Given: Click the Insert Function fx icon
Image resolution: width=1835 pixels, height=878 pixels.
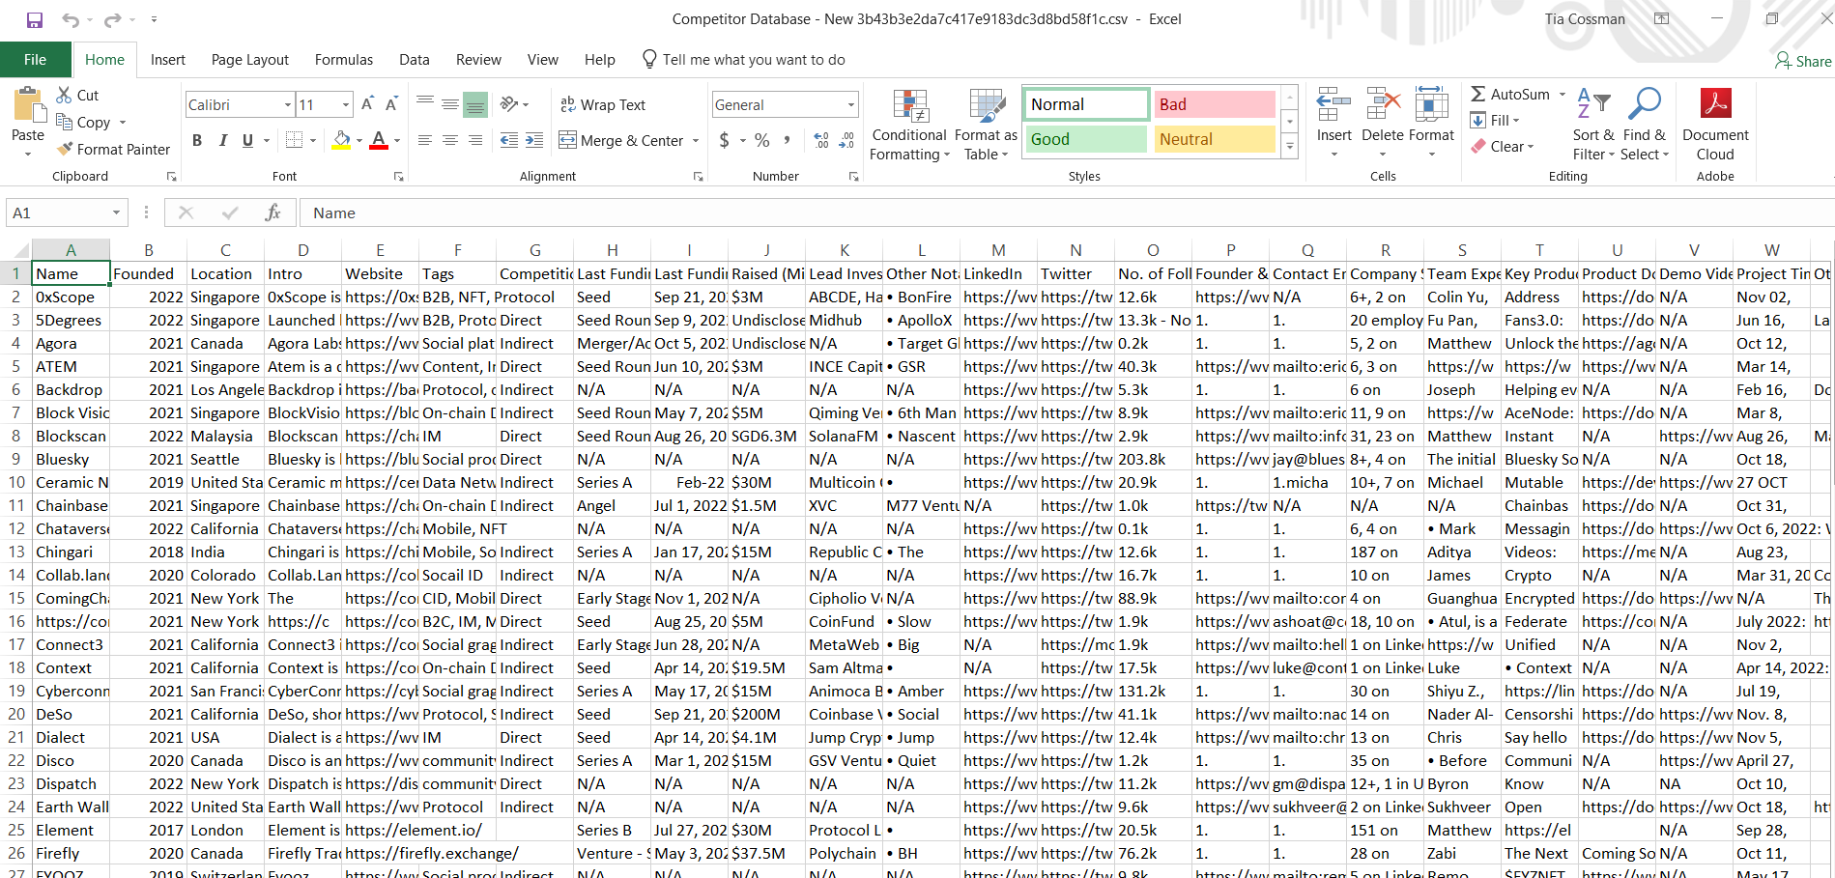Looking at the screenshot, I should coord(273,212).
